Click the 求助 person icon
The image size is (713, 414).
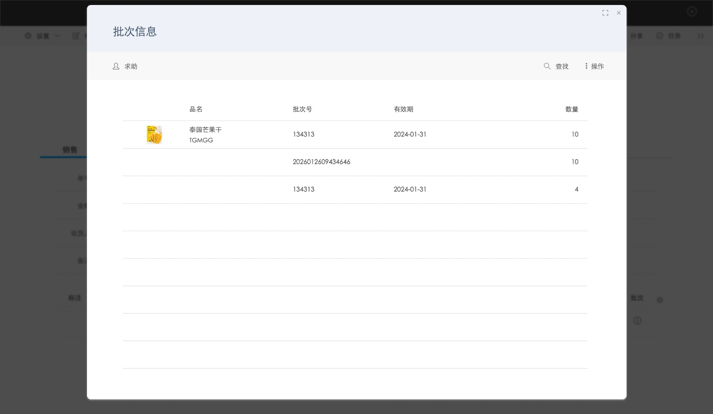(x=116, y=66)
